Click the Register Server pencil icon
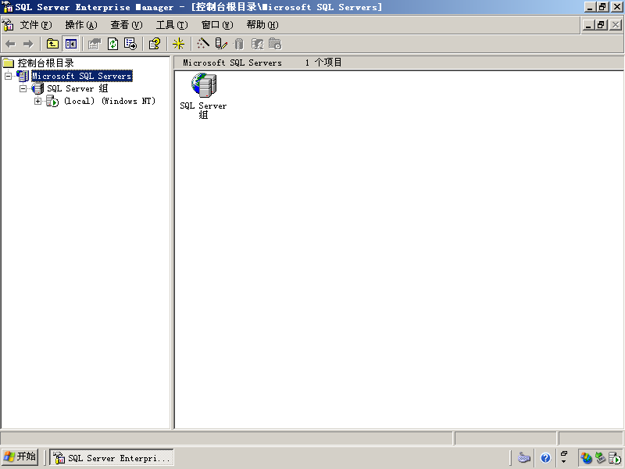625x469 pixels. pyautogui.click(x=221, y=44)
